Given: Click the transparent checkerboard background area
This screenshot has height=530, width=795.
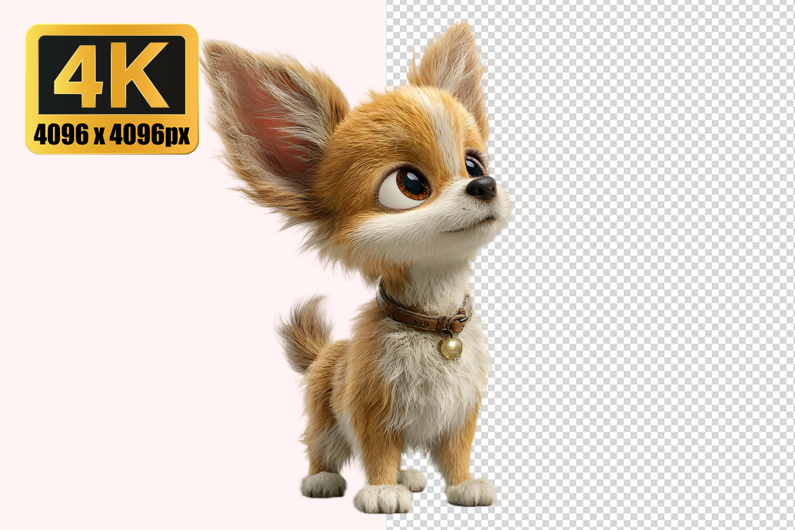Looking at the screenshot, I should click(636, 265).
